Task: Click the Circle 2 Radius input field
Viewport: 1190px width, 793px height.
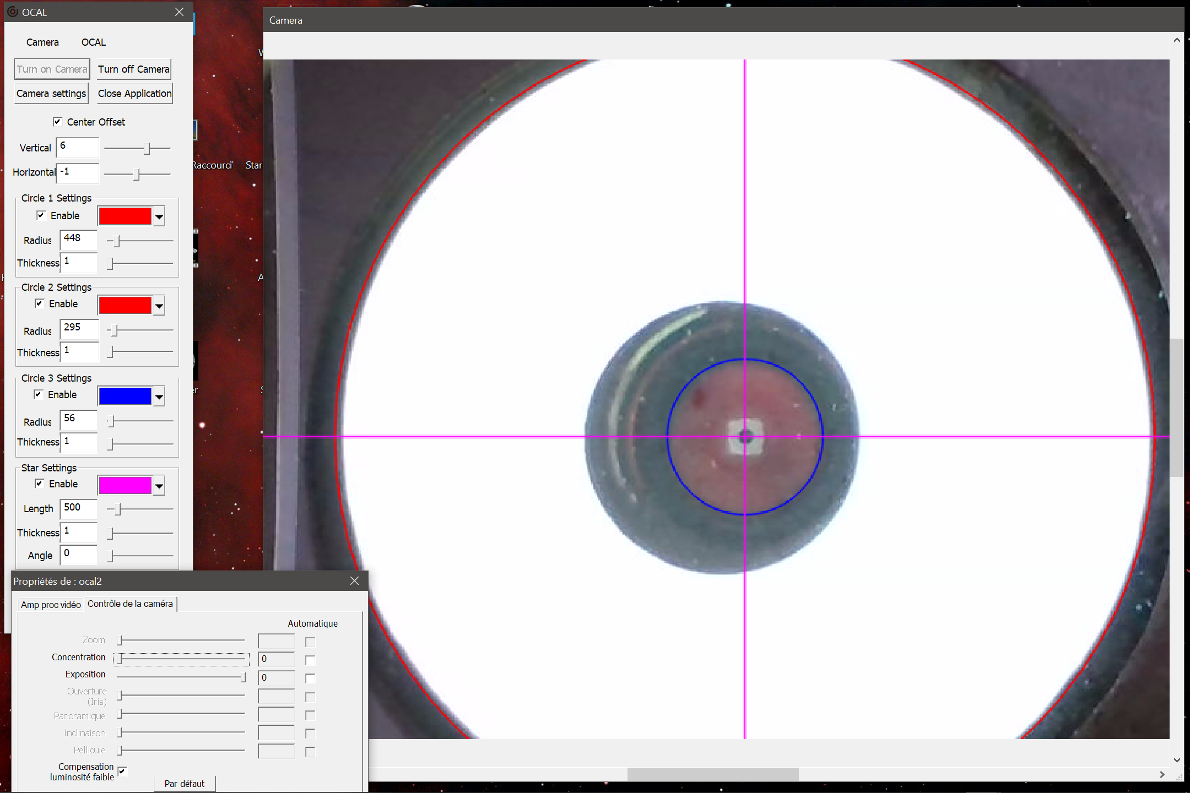Action: 79,329
